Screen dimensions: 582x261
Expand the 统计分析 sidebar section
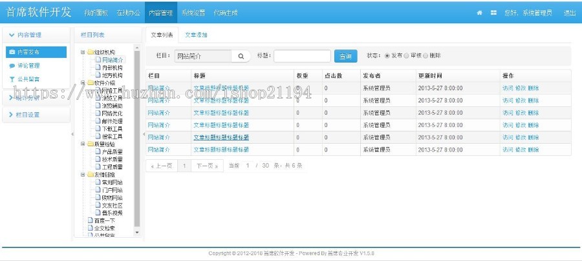click(x=36, y=99)
